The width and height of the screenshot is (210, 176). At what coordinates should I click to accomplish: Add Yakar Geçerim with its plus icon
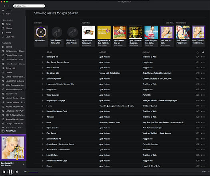point(42,95)
